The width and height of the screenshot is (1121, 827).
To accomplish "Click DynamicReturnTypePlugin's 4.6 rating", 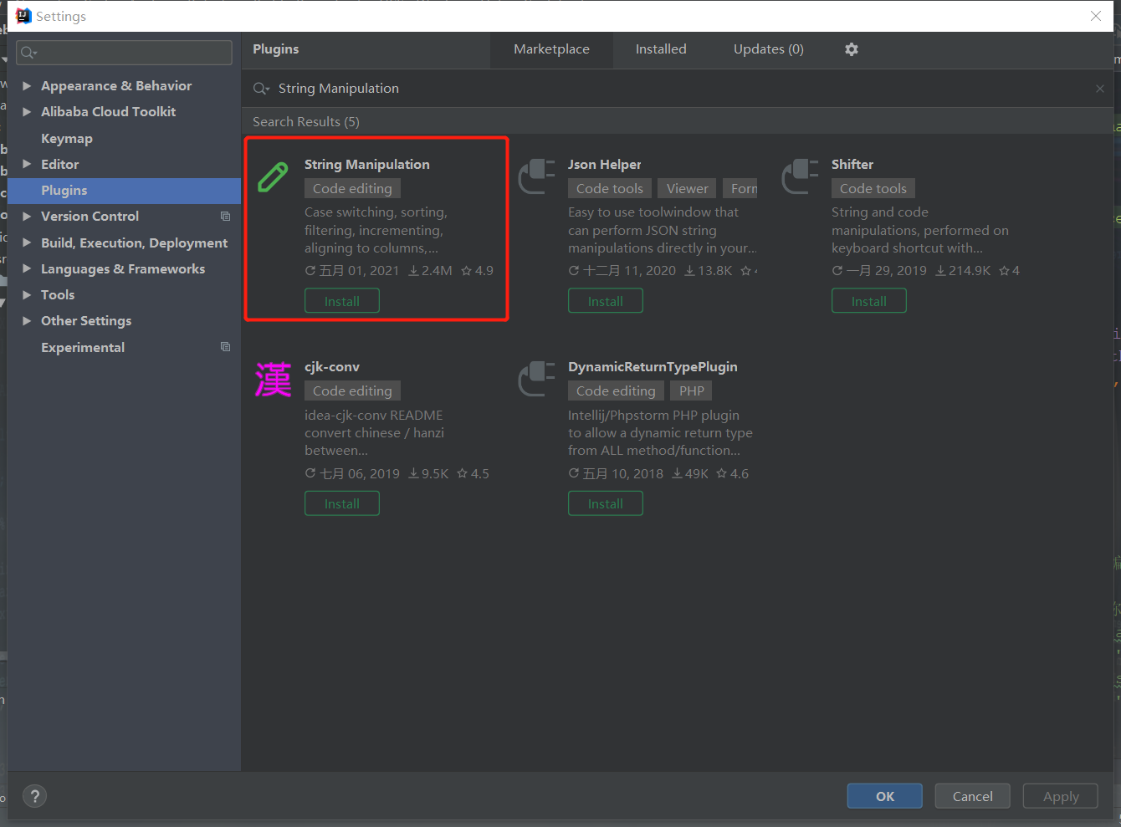I will coord(733,473).
